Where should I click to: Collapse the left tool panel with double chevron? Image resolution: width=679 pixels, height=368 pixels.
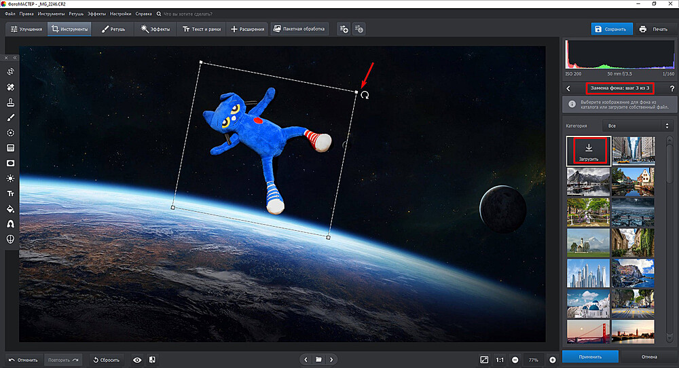coord(15,58)
